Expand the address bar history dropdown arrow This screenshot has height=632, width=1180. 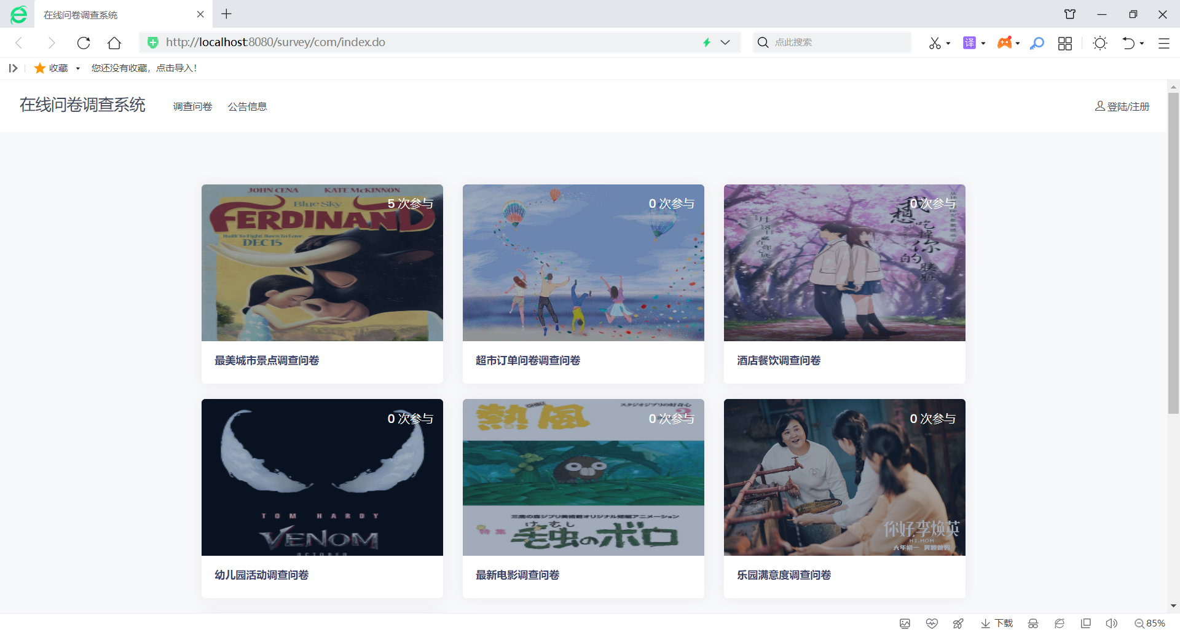pyautogui.click(x=725, y=42)
